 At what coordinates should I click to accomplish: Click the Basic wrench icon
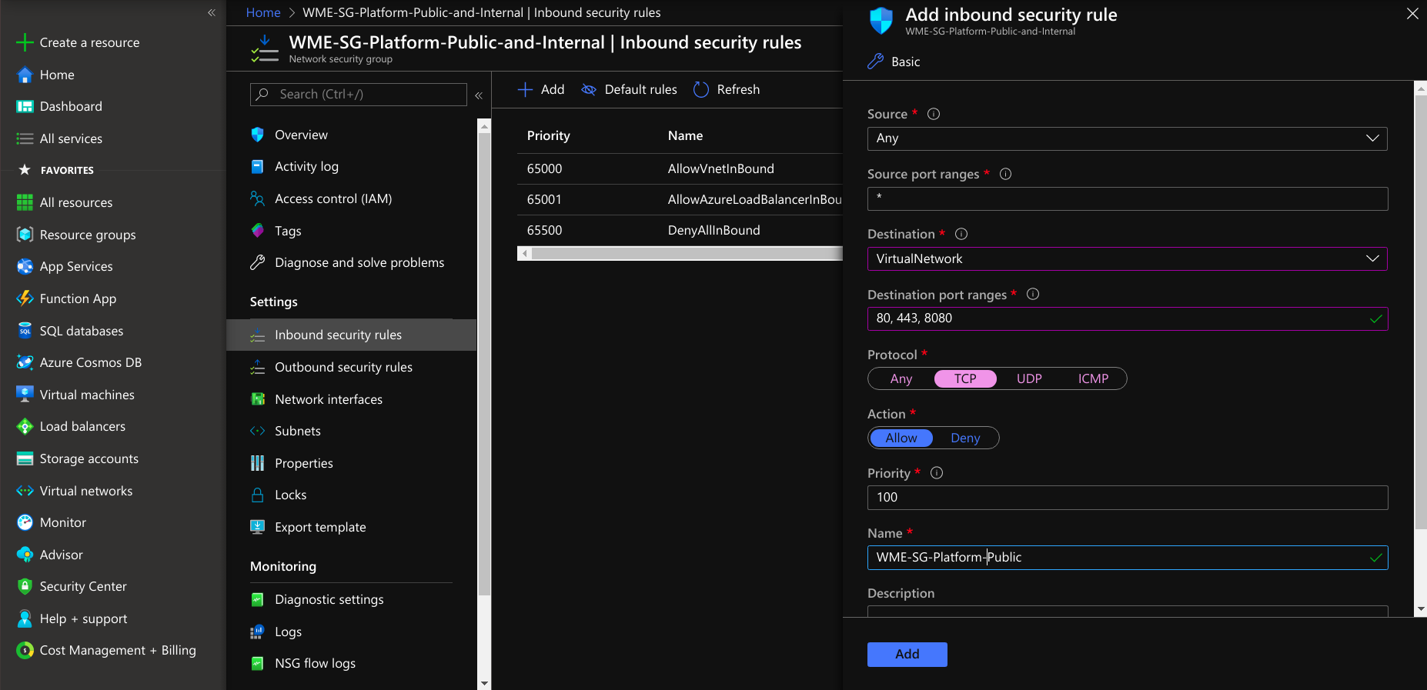875,62
